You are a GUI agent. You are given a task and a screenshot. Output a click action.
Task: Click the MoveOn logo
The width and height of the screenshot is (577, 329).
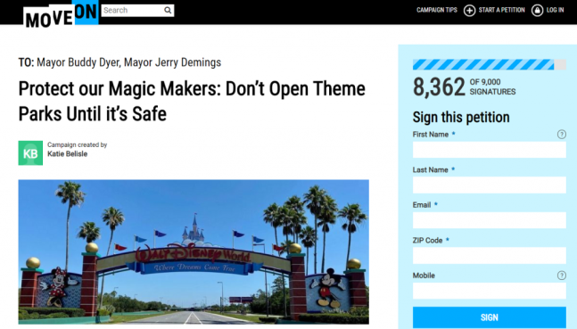61,14
